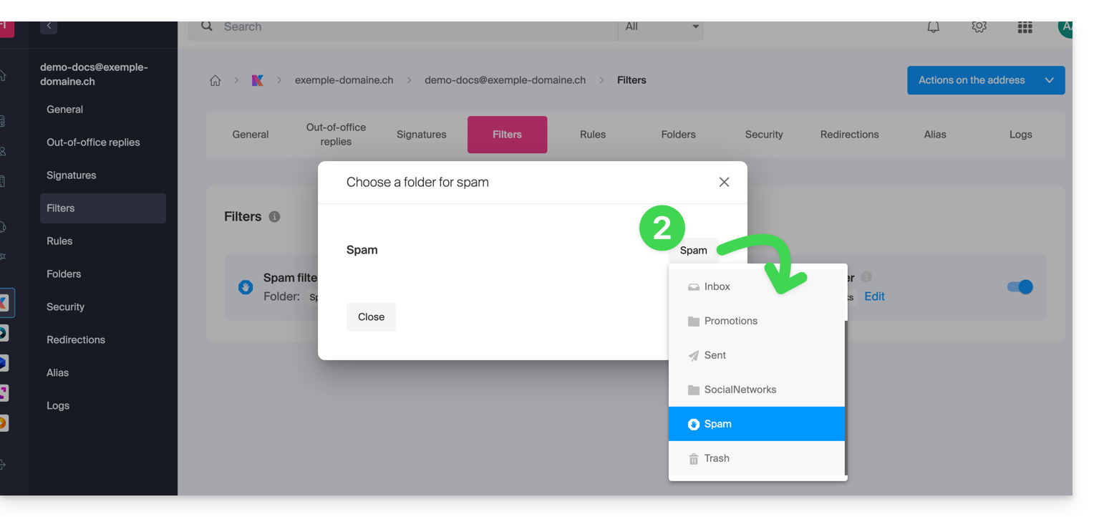Open exemple-domaine.ch in the breadcrumb
This screenshot has height=517, width=1094.
pos(344,80)
